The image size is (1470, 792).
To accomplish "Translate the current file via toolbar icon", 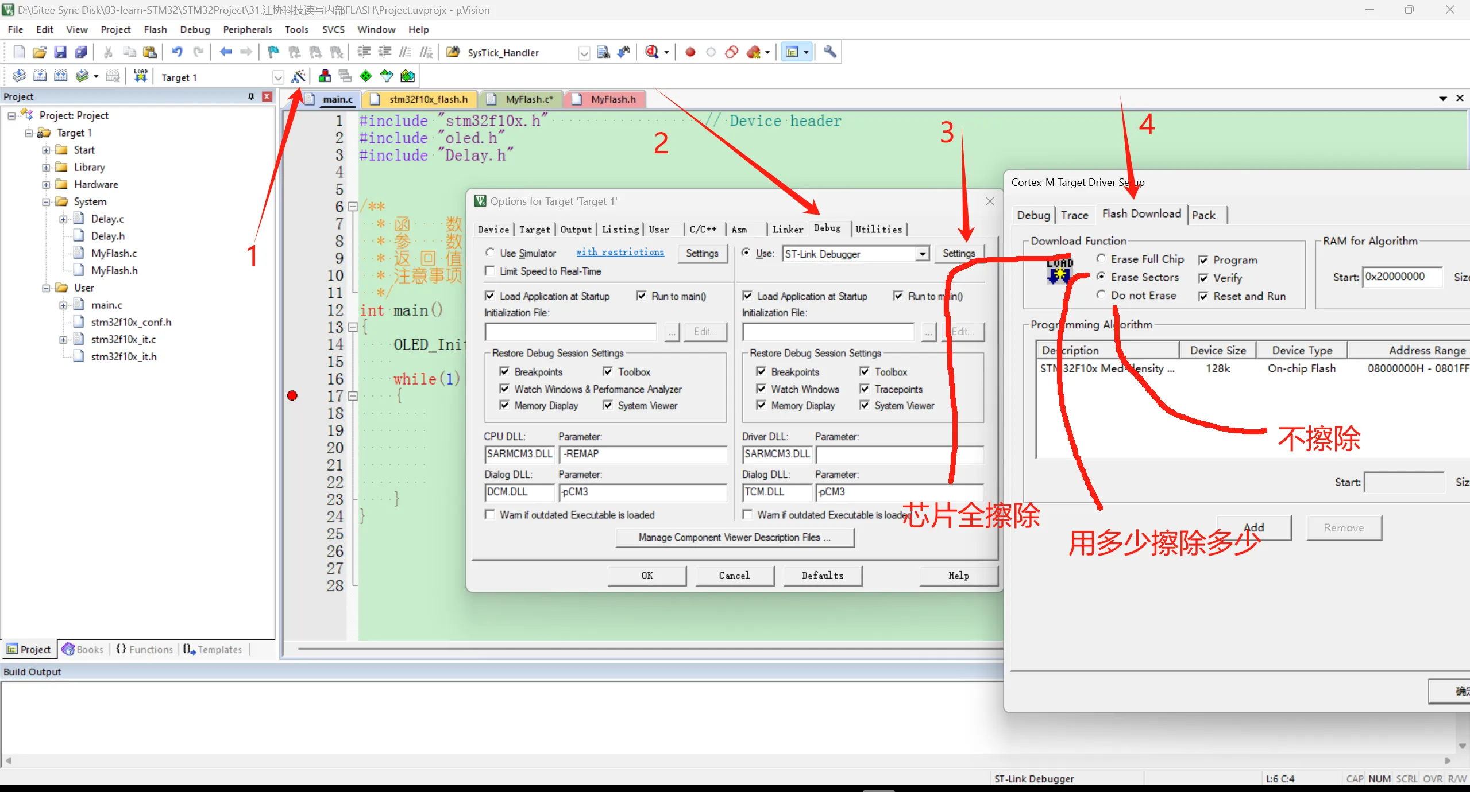I will (x=19, y=76).
